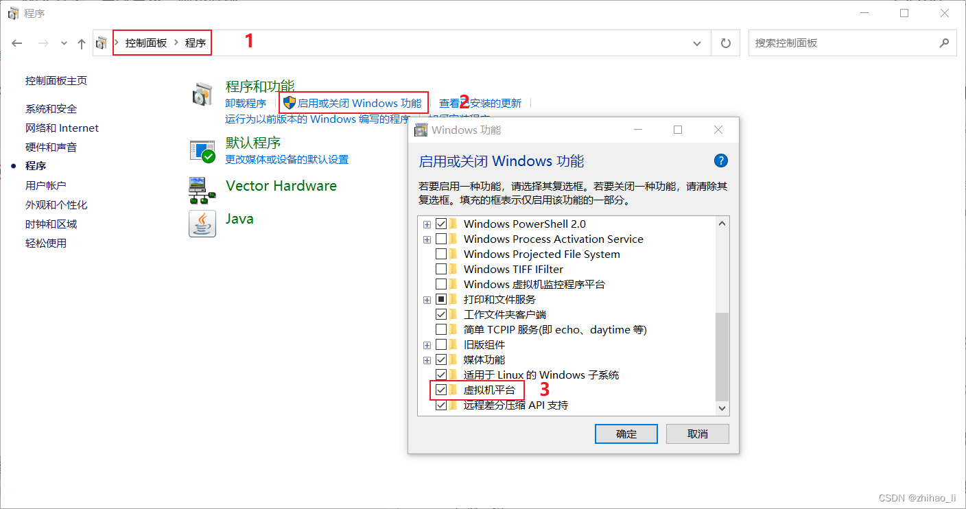Open 硬件和声音 category
The width and height of the screenshot is (966, 509).
51,147
